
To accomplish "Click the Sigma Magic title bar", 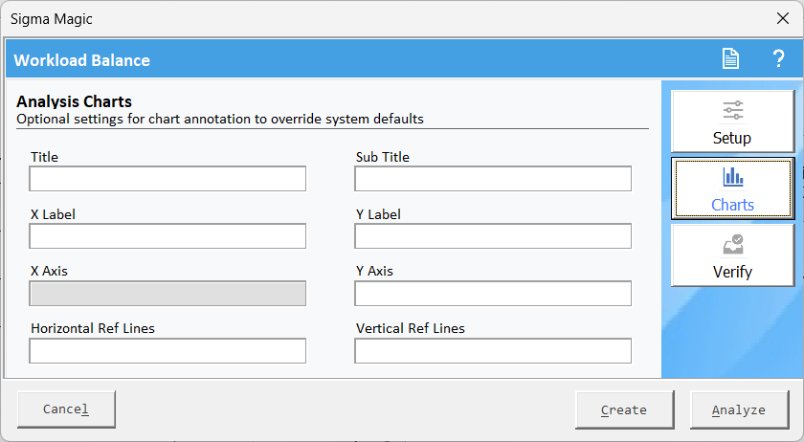I will coord(383,18).
